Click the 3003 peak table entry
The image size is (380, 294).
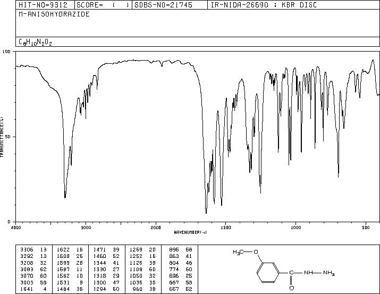(33, 282)
